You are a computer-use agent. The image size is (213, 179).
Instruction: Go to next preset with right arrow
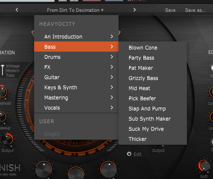pos(135,10)
